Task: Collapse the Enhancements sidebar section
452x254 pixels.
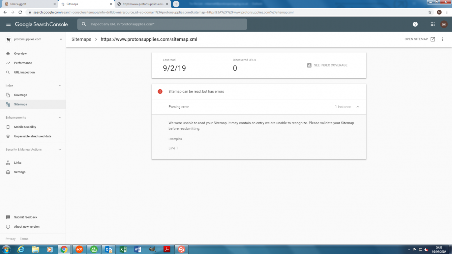Action: (60, 118)
